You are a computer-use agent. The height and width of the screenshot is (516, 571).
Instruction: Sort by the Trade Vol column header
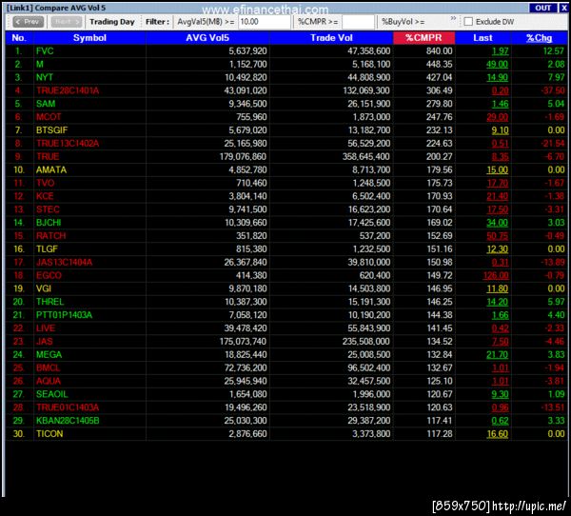tap(331, 38)
